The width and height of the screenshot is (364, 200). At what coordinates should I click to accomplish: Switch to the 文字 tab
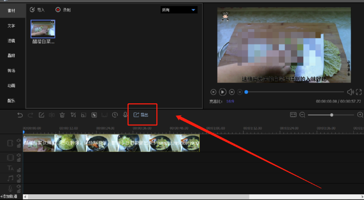click(x=11, y=26)
